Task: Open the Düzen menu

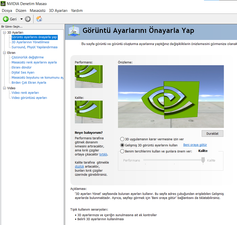Action: [x=21, y=11]
